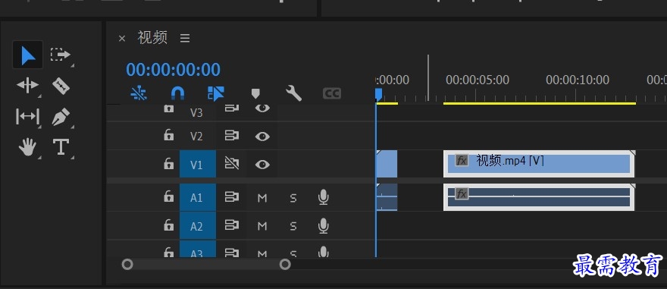
Task: Toggle V2 track targeting
Action: [196, 137]
